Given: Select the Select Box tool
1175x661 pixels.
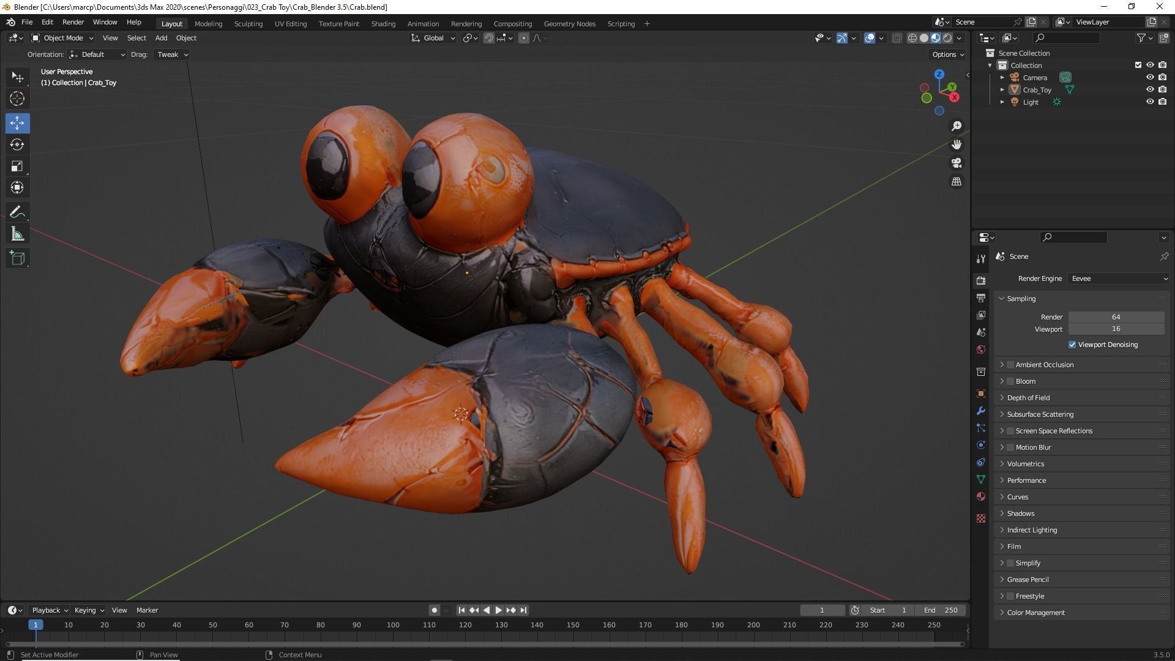Looking at the screenshot, I should (x=17, y=77).
